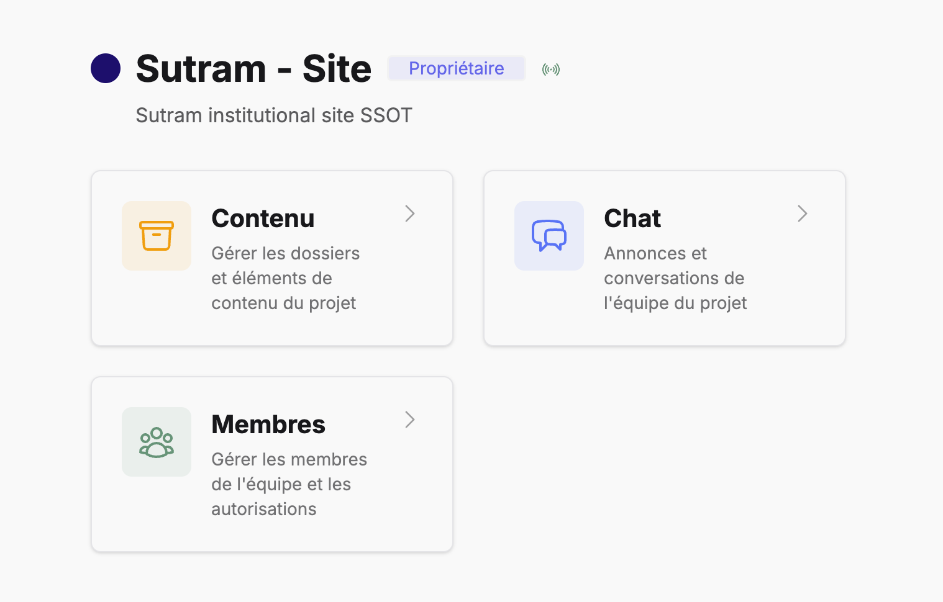
Task: Click the project title Sutram - Site
Action: [x=253, y=68]
